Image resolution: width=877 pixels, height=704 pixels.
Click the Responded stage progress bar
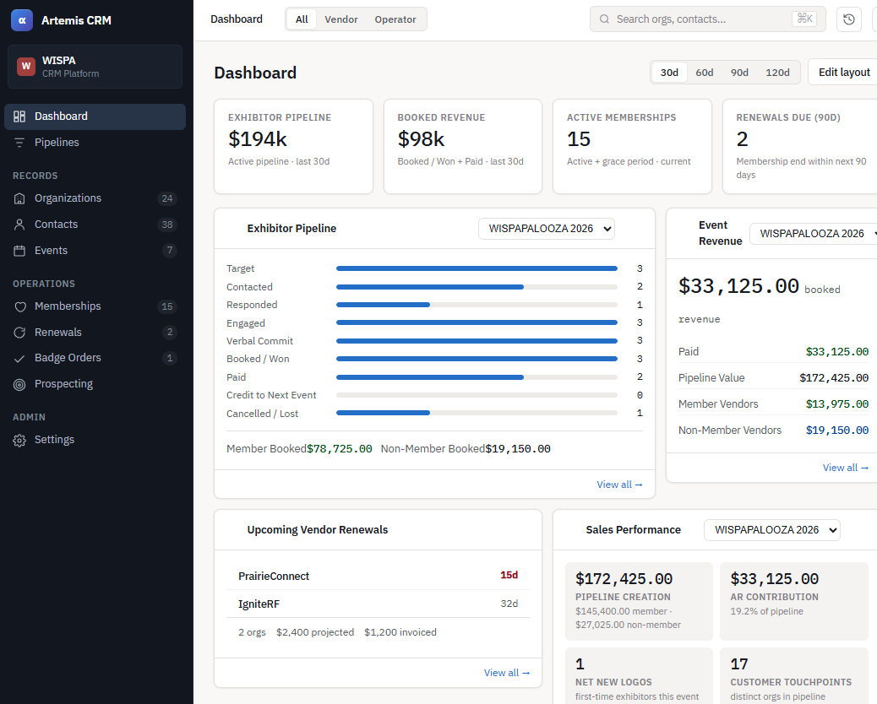477,305
